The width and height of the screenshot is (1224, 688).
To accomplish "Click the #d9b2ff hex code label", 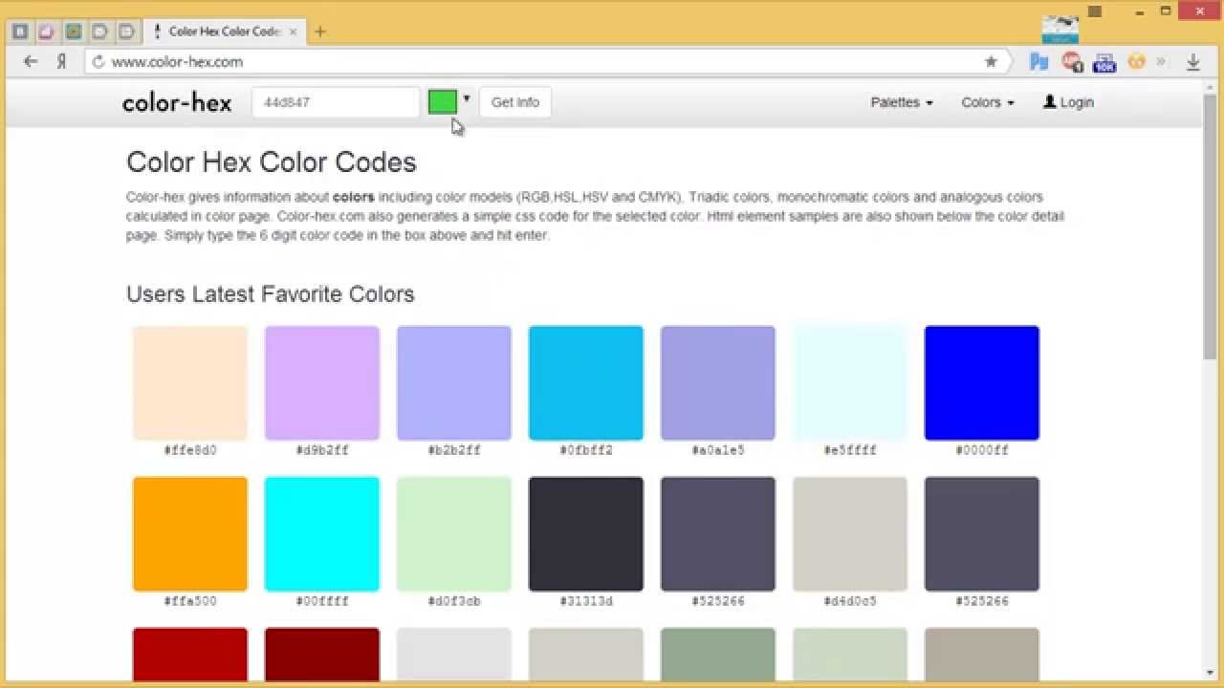I will (322, 450).
